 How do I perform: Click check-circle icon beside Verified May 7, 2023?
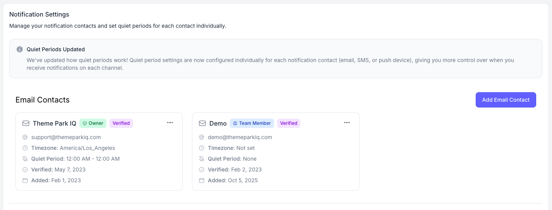tap(25, 170)
